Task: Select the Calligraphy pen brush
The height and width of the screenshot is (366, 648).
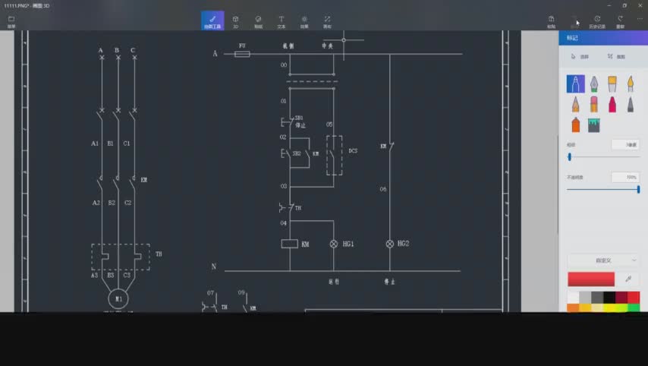Action: pos(594,84)
